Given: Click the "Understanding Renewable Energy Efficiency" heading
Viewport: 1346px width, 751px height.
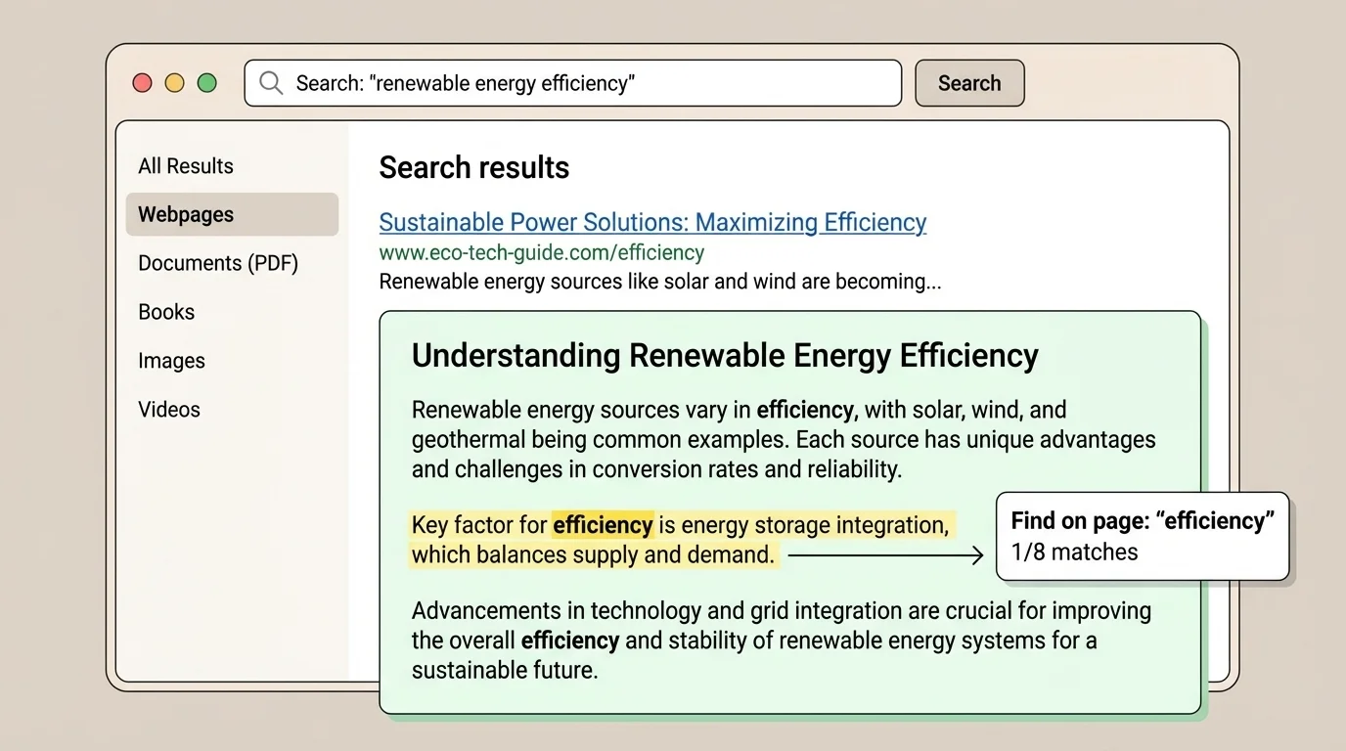Looking at the screenshot, I should pyautogui.click(x=725, y=355).
